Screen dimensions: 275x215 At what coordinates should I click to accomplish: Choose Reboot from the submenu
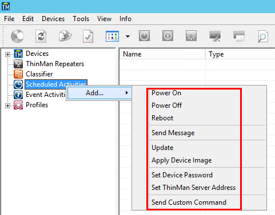162,118
